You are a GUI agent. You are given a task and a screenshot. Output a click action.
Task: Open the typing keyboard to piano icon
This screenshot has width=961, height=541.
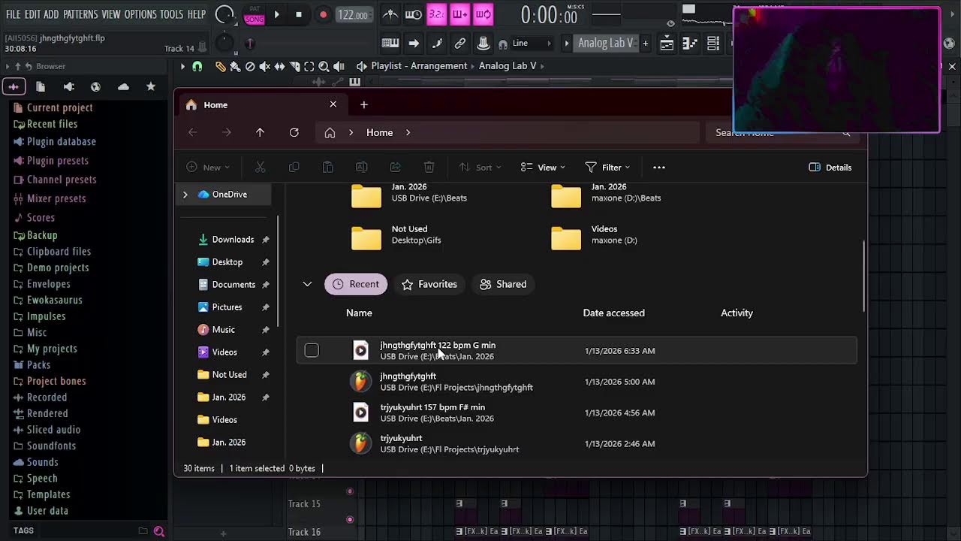390,44
